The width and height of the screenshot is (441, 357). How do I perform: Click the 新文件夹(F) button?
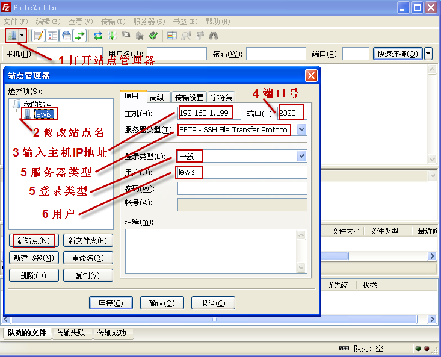pos(88,241)
